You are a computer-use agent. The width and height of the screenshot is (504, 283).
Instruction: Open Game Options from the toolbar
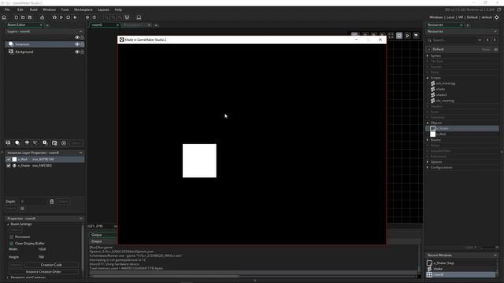click(87, 17)
